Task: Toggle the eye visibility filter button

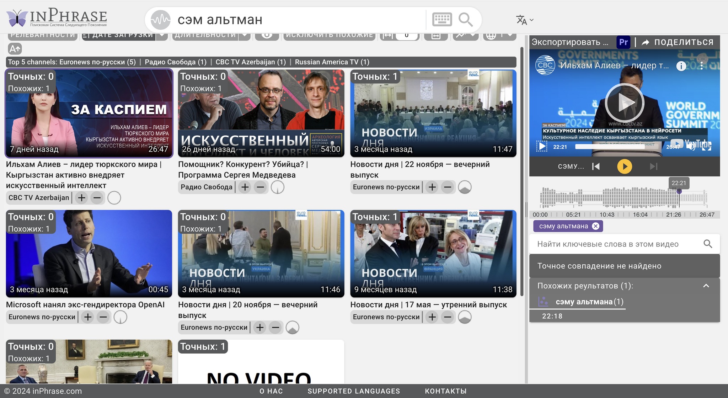Action: point(267,35)
